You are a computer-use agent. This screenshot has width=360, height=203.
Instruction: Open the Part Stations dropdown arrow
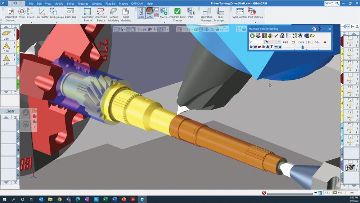point(255,22)
